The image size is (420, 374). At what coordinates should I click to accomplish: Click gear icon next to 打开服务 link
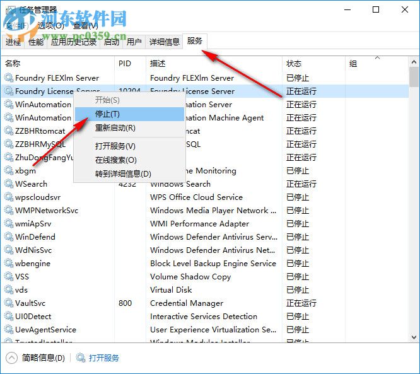point(81,358)
